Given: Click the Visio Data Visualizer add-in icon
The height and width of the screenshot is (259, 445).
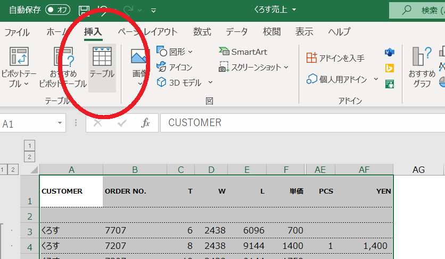Looking at the screenshot, I should tap(390, 52).
